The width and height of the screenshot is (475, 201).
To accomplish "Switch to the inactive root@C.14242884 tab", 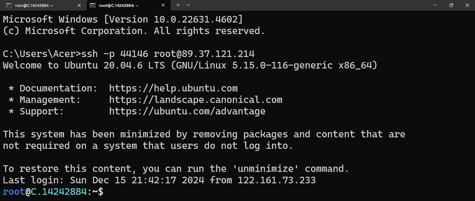I will (42, 5).
